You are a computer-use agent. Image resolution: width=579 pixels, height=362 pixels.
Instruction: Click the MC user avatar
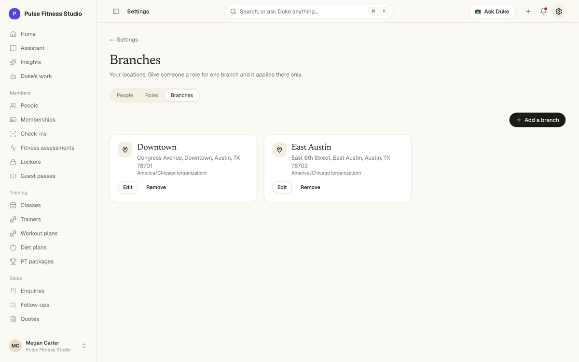pos(15,346)
